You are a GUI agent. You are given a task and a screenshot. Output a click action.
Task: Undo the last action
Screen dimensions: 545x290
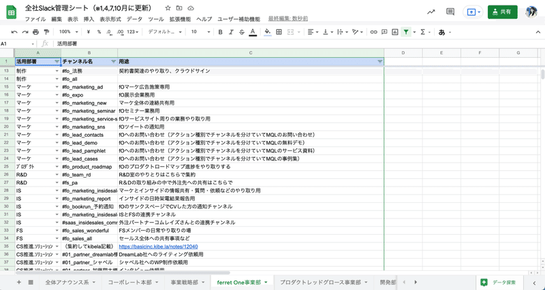[14, 32]
